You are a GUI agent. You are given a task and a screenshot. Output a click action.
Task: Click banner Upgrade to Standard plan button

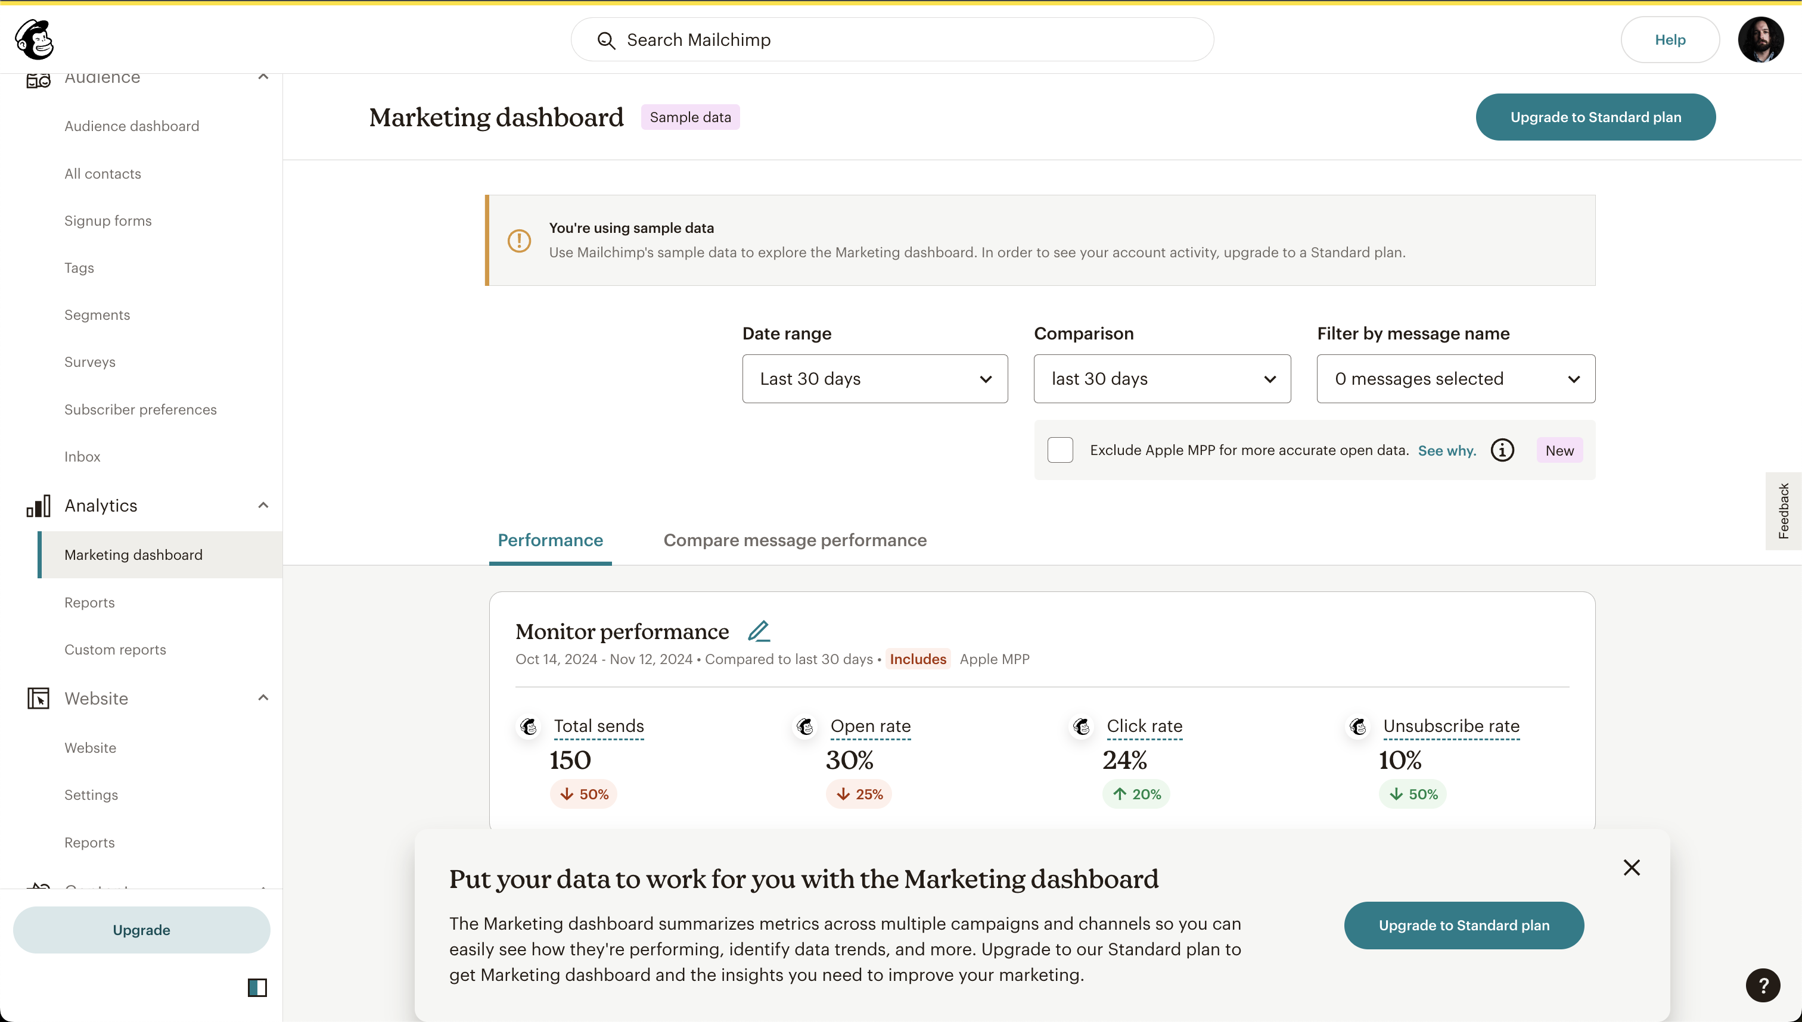(x=1464, y=926)
